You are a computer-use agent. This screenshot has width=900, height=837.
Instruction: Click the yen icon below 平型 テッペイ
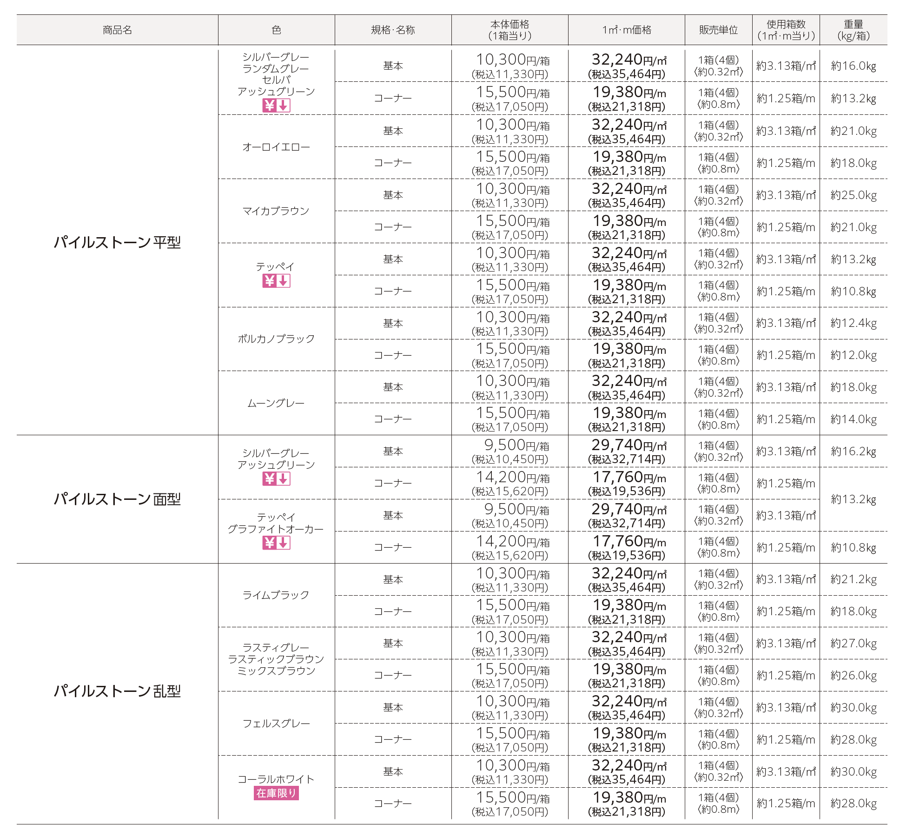pos(270,281)
